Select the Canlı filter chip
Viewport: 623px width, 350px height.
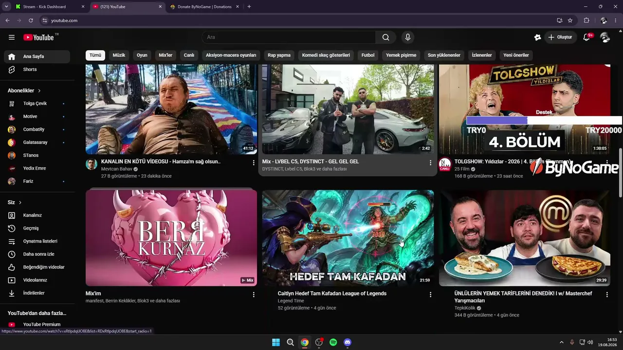[x=189, y=55]
